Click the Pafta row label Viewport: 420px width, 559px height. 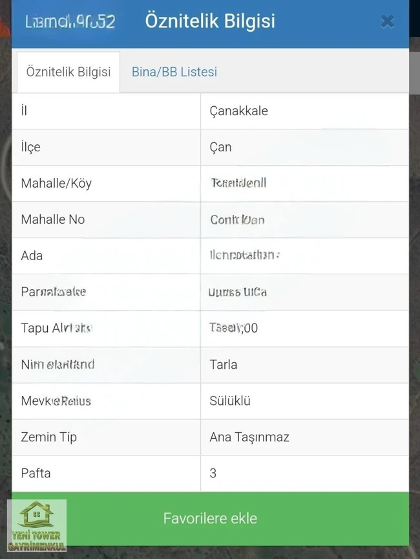click(x=36, y=473)
